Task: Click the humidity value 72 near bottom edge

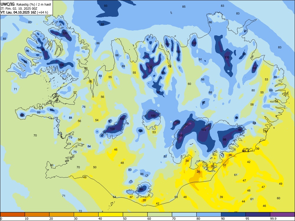Action: [80, 211]
